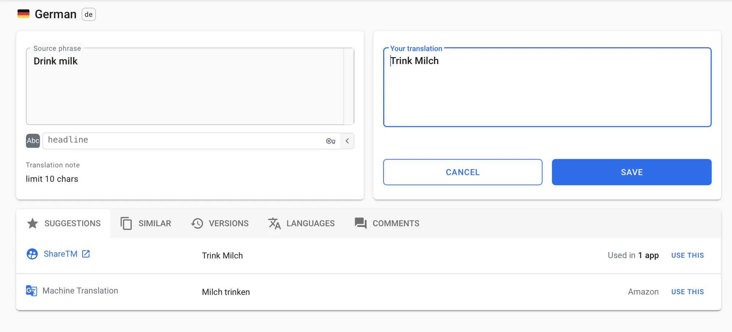Click the Abc text type icon
Viewport: 732px width, 332px height.
[33, 141]
